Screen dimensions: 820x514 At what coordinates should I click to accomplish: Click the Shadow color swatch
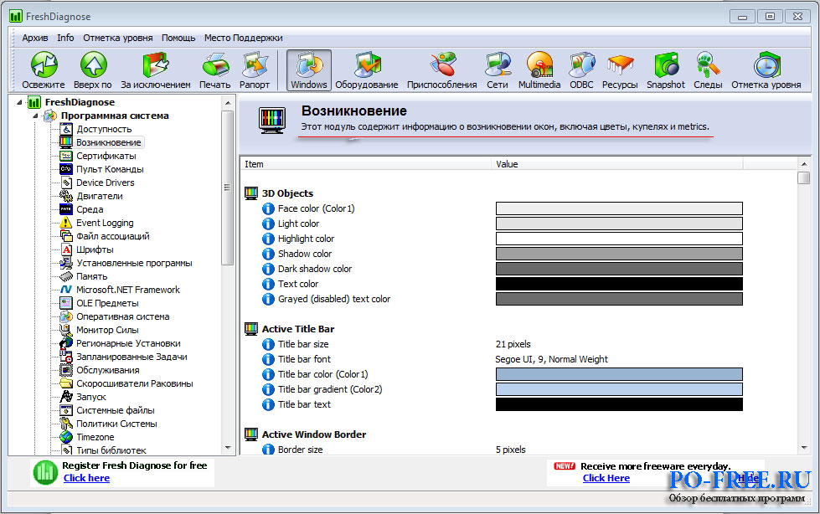(x=619, y=254)
